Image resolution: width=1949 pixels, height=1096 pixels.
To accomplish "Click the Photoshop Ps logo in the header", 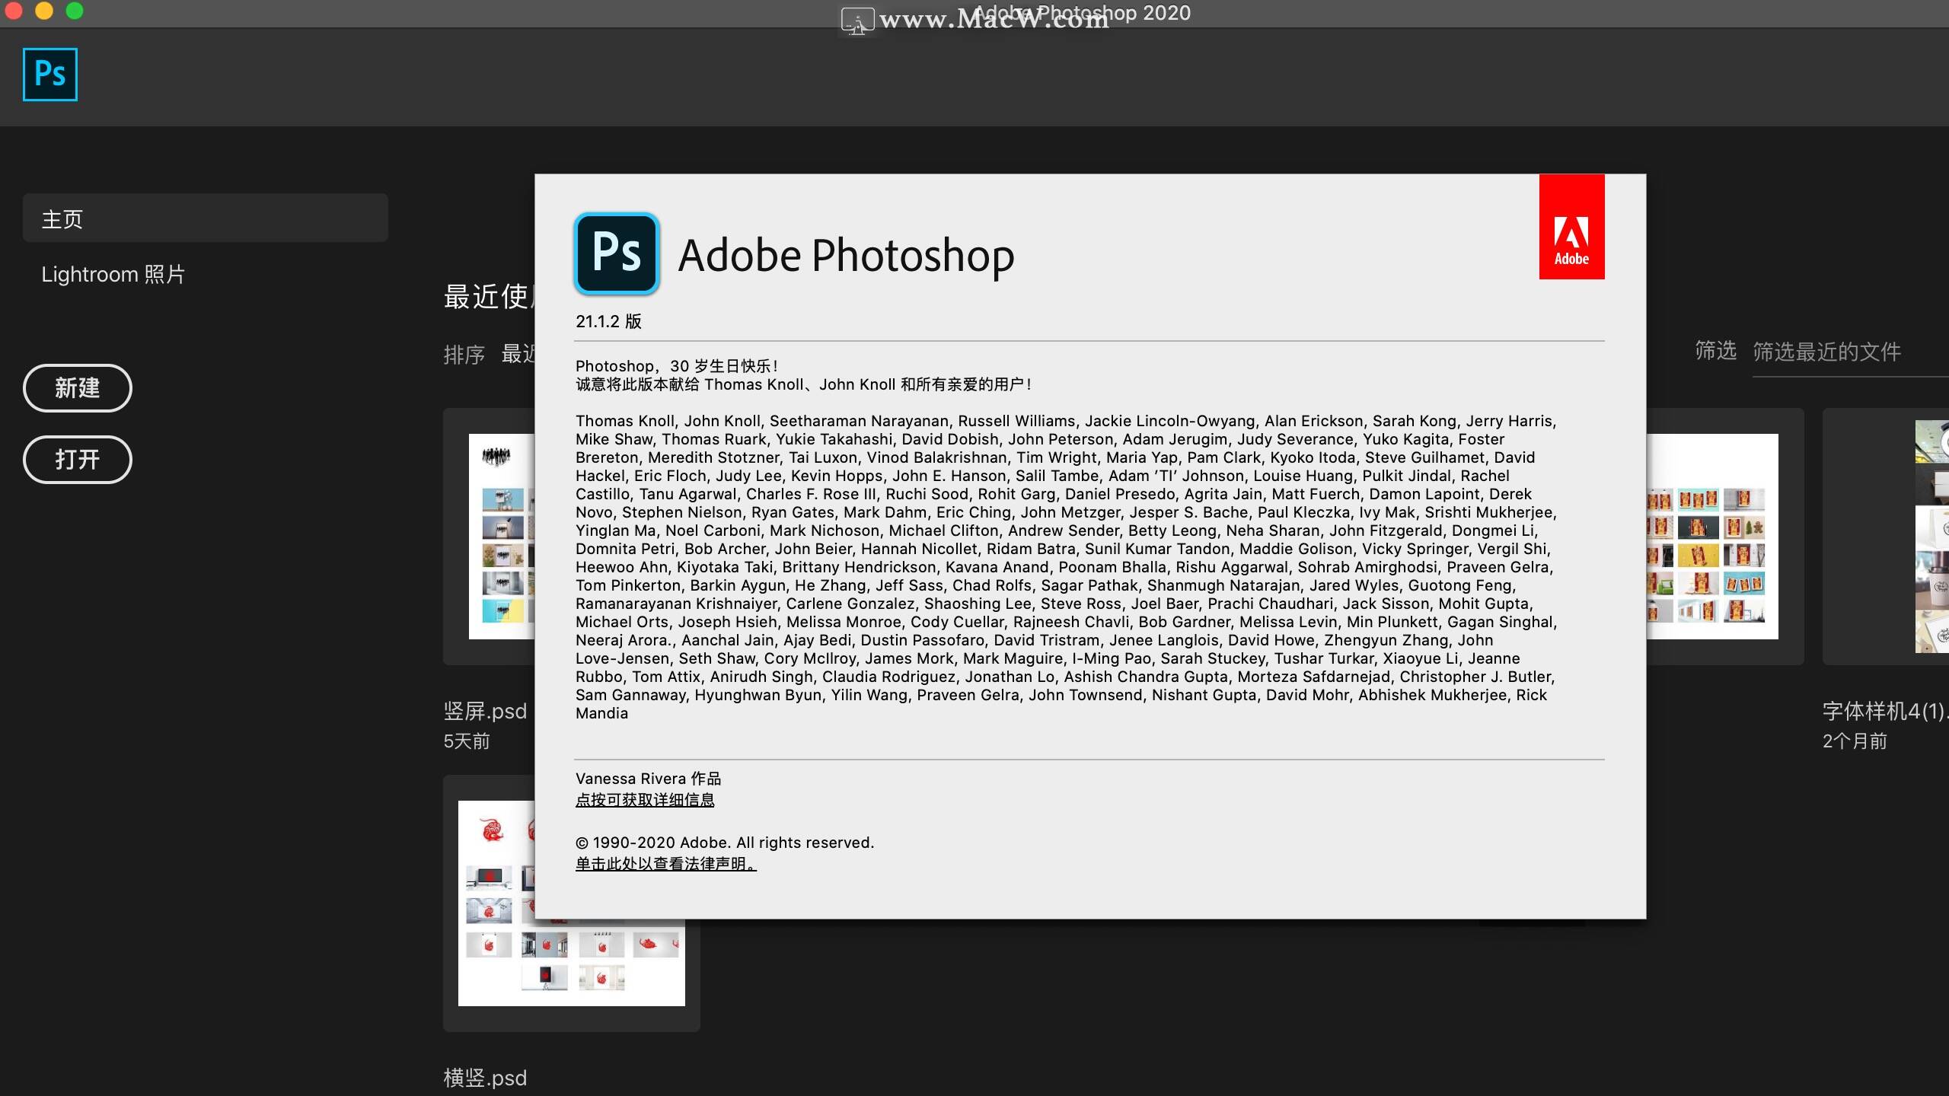I will tap(50, 75).
